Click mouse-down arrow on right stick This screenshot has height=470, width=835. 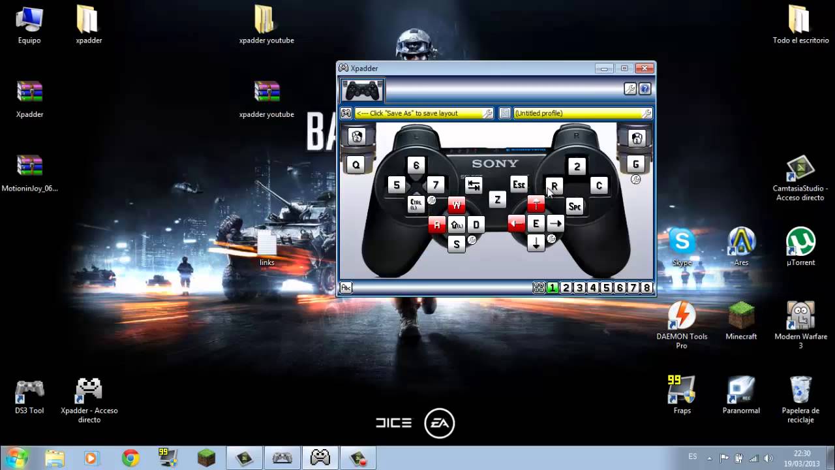point(536,243)
